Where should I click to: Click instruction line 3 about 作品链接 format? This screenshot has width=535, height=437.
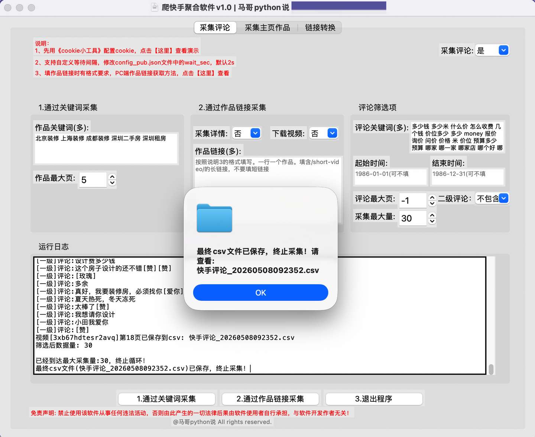(132, 73)
